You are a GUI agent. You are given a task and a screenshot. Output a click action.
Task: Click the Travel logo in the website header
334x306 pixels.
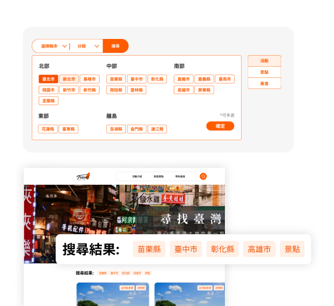(x=83, y=176)
